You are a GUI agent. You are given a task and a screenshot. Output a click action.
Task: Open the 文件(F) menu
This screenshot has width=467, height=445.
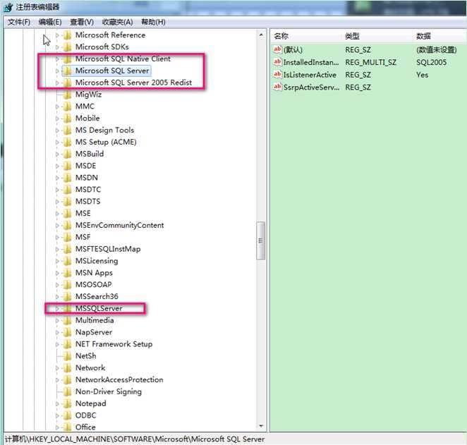coord(19,22)
